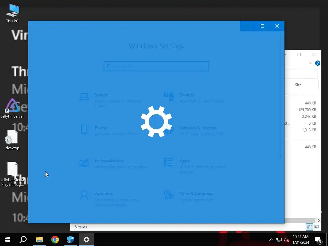Open the blue Help icon in File Explorer

point(317,63)
